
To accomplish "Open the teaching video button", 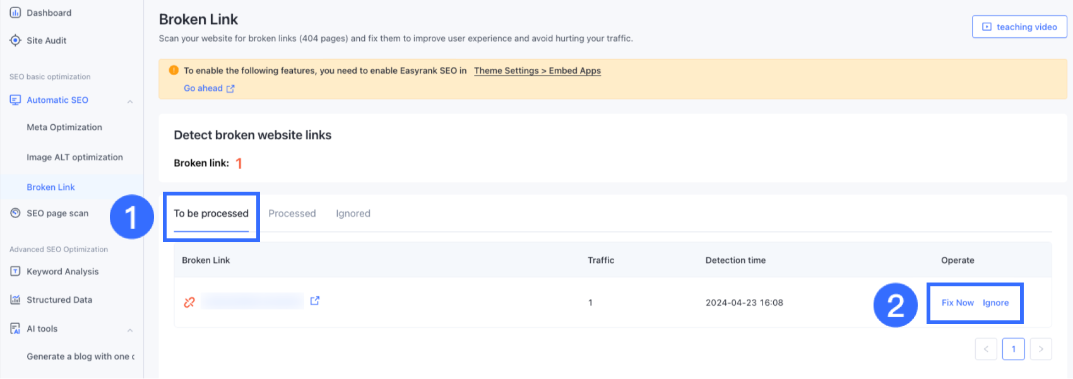I will tap(1019, 27).
